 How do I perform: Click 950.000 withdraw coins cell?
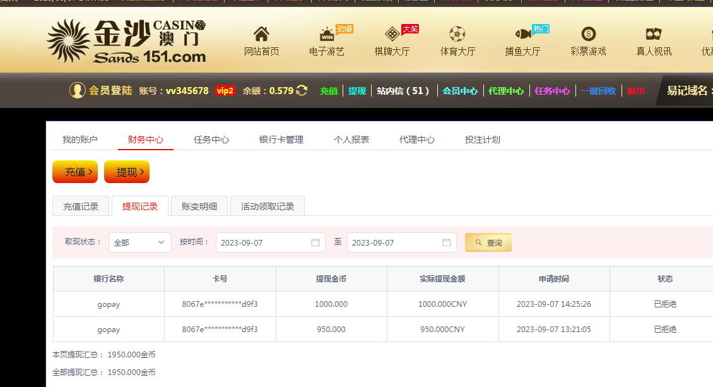coord(331,330)
